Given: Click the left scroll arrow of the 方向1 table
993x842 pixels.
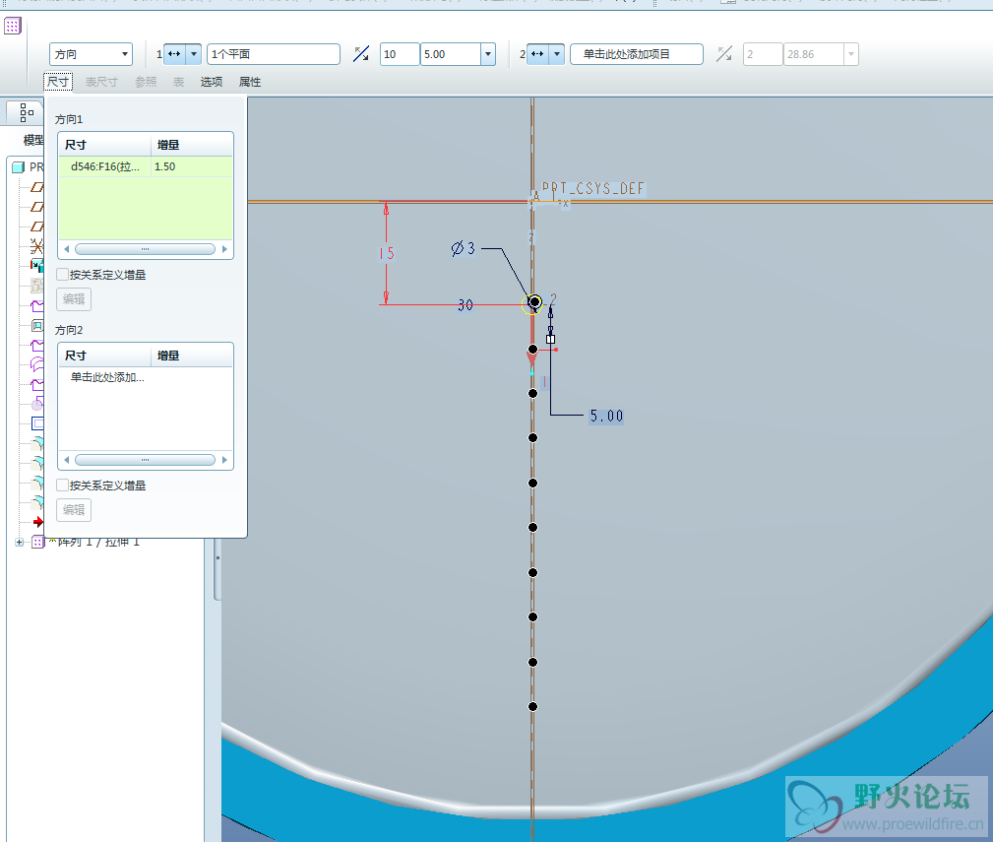Looking at the screenshot, I should [x=67, y=249].
